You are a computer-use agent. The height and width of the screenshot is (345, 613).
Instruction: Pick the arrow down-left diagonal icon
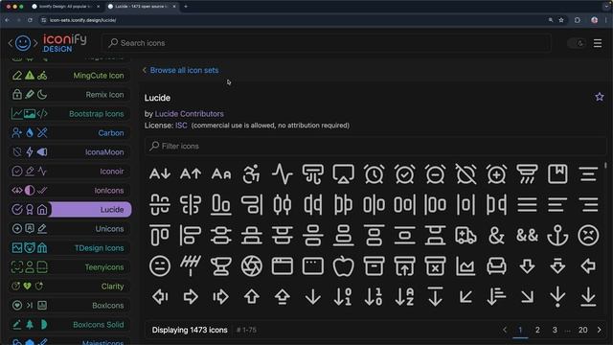point(466,296)
